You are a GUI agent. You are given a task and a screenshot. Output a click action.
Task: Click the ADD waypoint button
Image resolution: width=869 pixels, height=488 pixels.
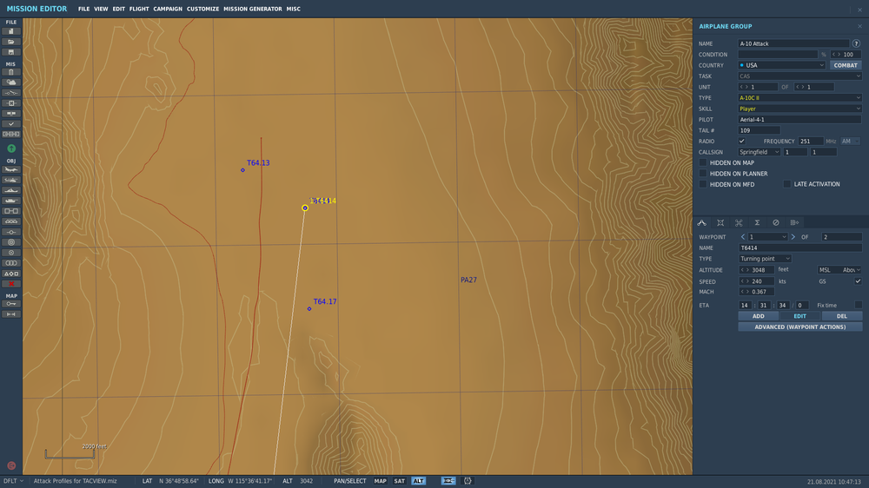tap(758, 316)
